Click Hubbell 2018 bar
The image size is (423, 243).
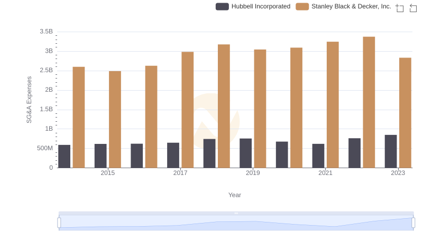pyautogui.click(x=209, y=153)
